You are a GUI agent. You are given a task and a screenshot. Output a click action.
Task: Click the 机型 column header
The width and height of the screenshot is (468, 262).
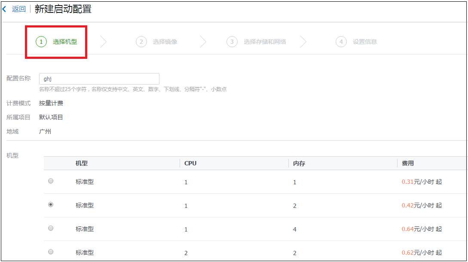tap(82, 163)
